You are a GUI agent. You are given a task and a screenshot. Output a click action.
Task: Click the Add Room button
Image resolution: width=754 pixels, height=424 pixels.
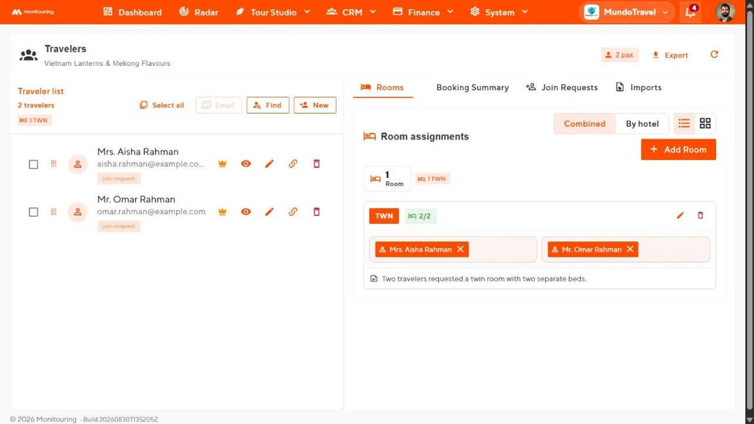(x=678, y=150)
